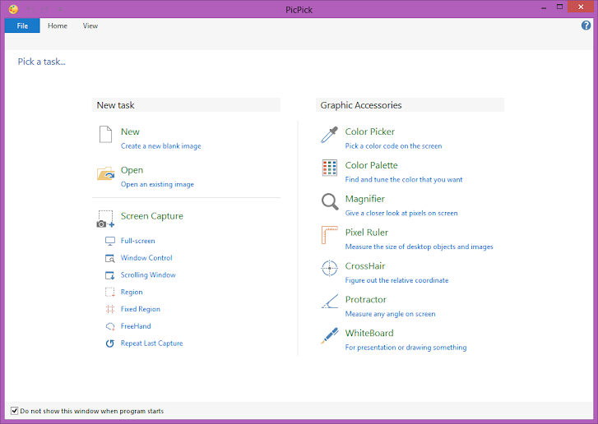Click the Pixel Ruler icon
The image size is (598, 424).
coord(330,235)
